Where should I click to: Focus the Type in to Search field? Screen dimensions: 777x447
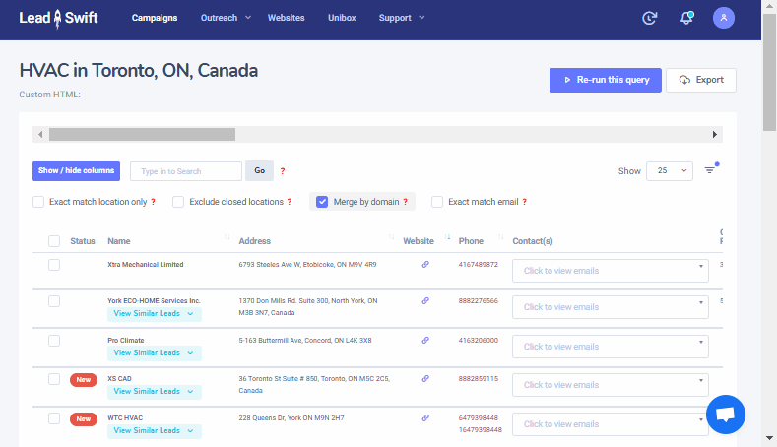pyautogui.click(x=186, y=171)
